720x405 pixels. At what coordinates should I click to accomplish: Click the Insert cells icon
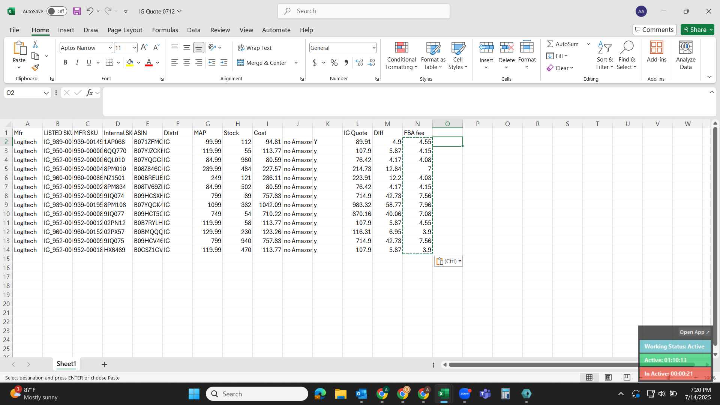(486, 48)
